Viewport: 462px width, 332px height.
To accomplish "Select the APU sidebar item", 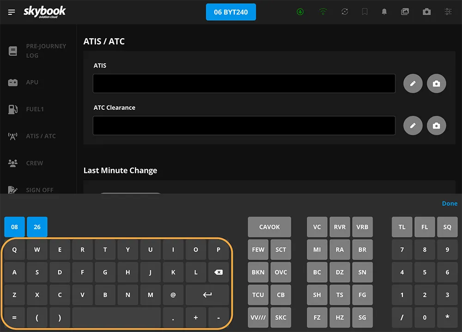I will pos(32,83).
